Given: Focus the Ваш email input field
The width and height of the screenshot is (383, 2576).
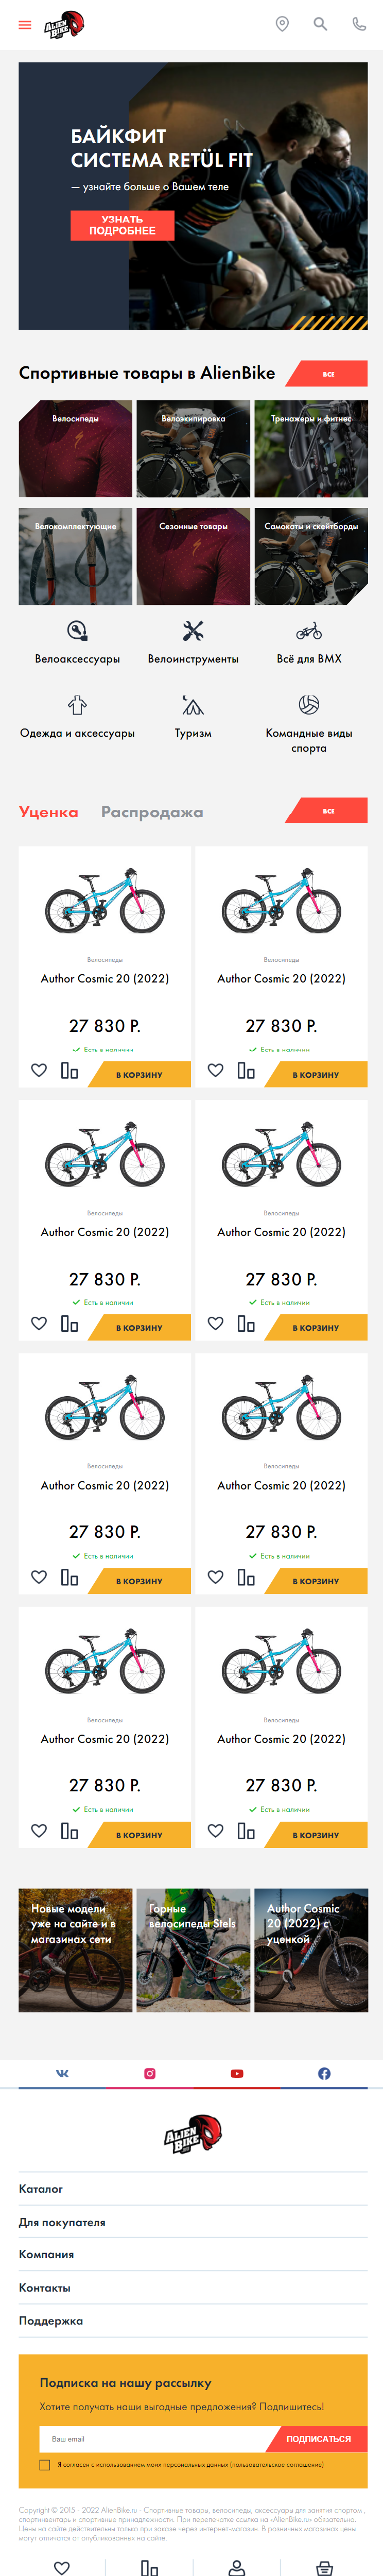Looking at the screenshot, I should (155, 2438).
